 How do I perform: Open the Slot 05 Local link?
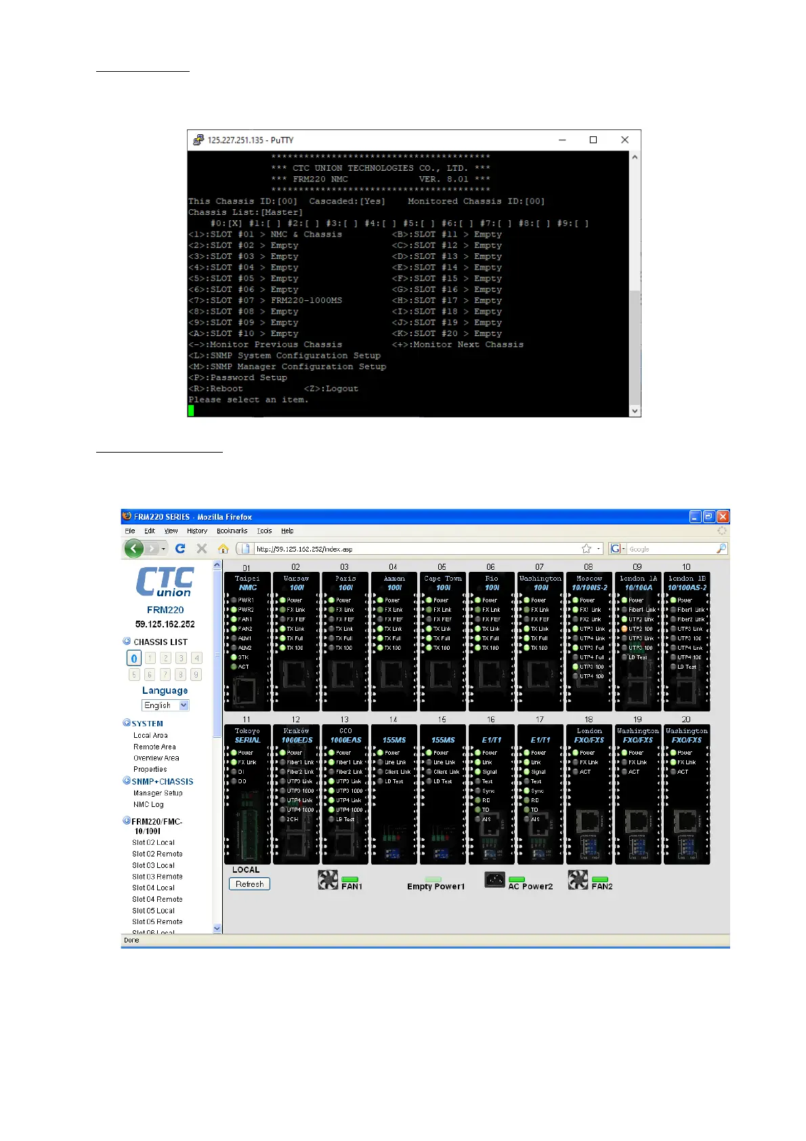coord(153,911)
